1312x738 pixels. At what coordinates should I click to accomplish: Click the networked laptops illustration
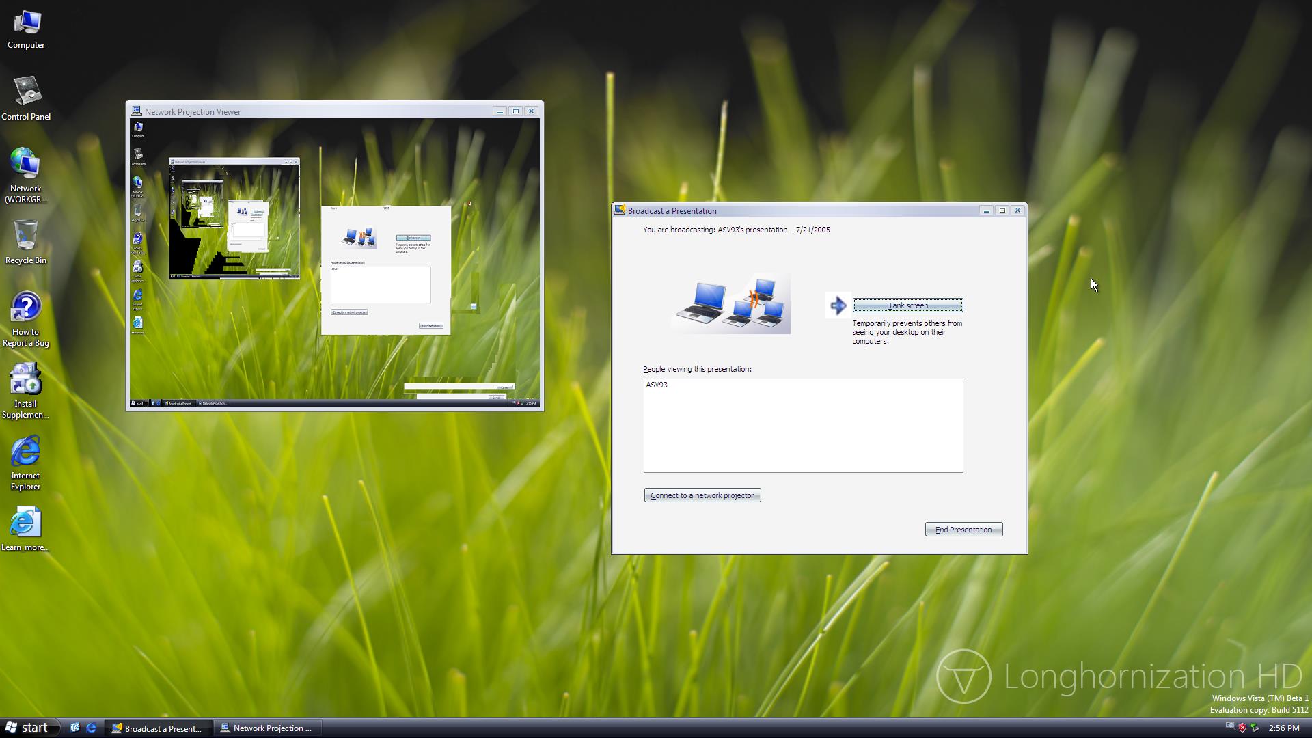click(731, 304)
